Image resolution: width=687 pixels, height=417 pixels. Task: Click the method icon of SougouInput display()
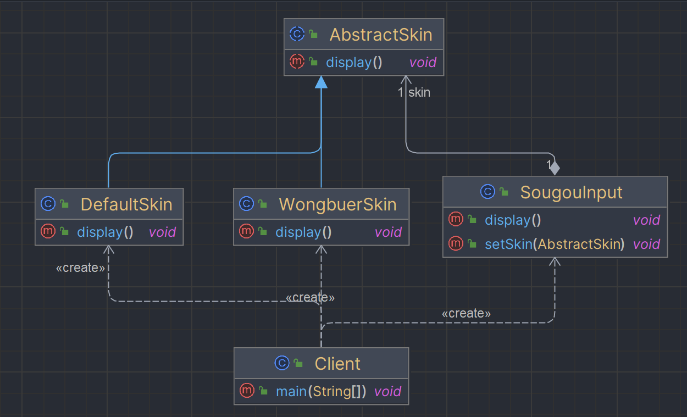pos(456,220)
